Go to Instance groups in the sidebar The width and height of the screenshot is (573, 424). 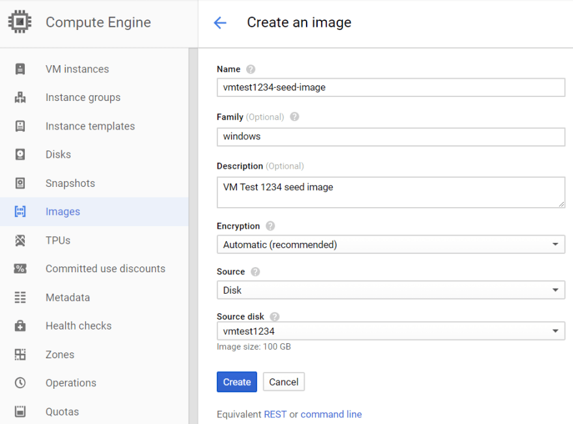coord(94,98)
